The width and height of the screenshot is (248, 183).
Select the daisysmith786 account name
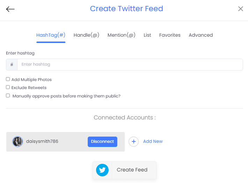point(42,141)
